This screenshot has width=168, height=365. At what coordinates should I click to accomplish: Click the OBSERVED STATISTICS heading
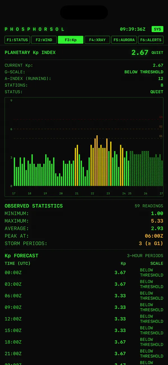coord(34,206)
